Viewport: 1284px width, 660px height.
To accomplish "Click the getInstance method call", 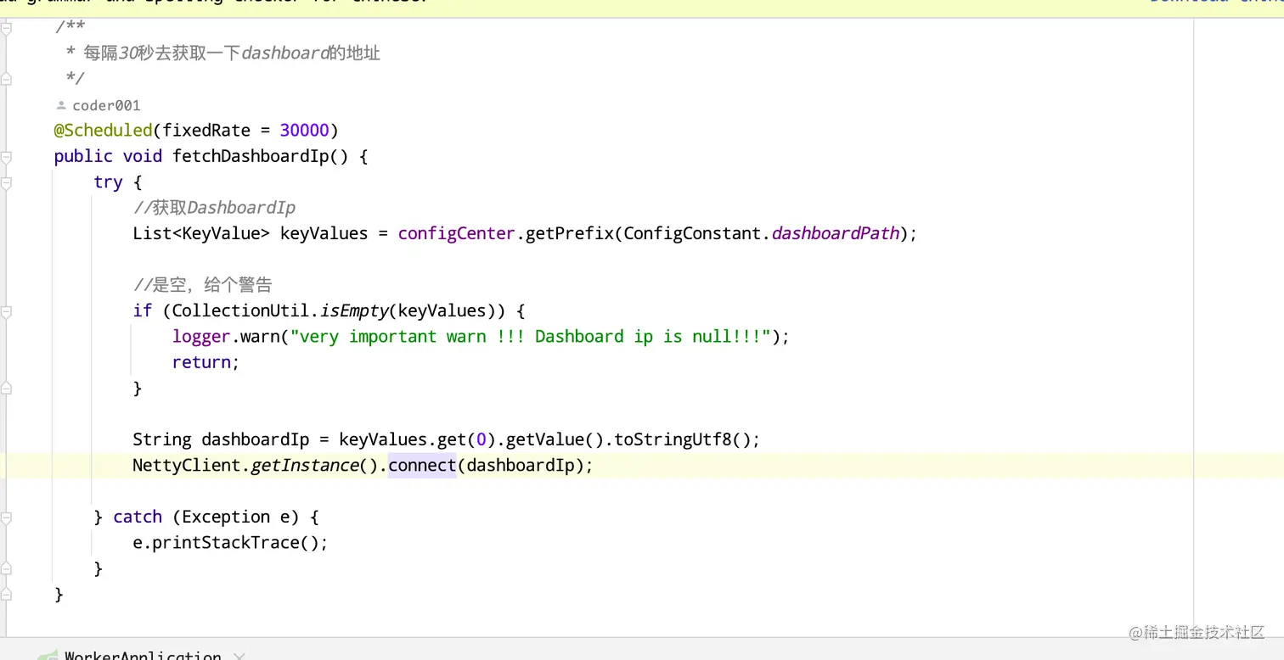I will (305, 466).
